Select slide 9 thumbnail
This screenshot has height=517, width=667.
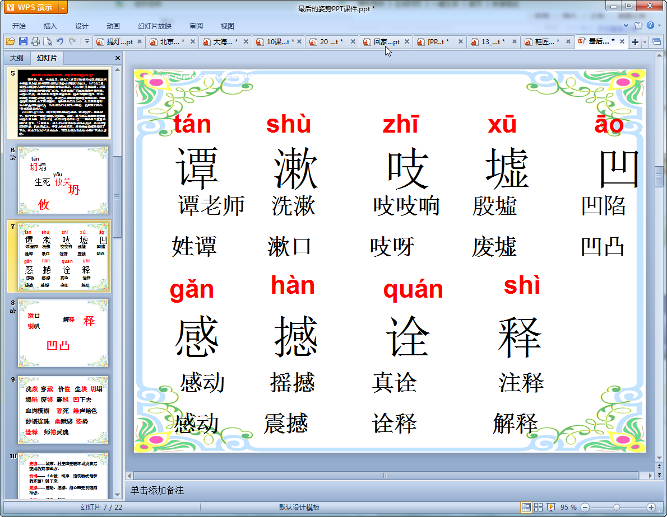click(x=63, y=410)
